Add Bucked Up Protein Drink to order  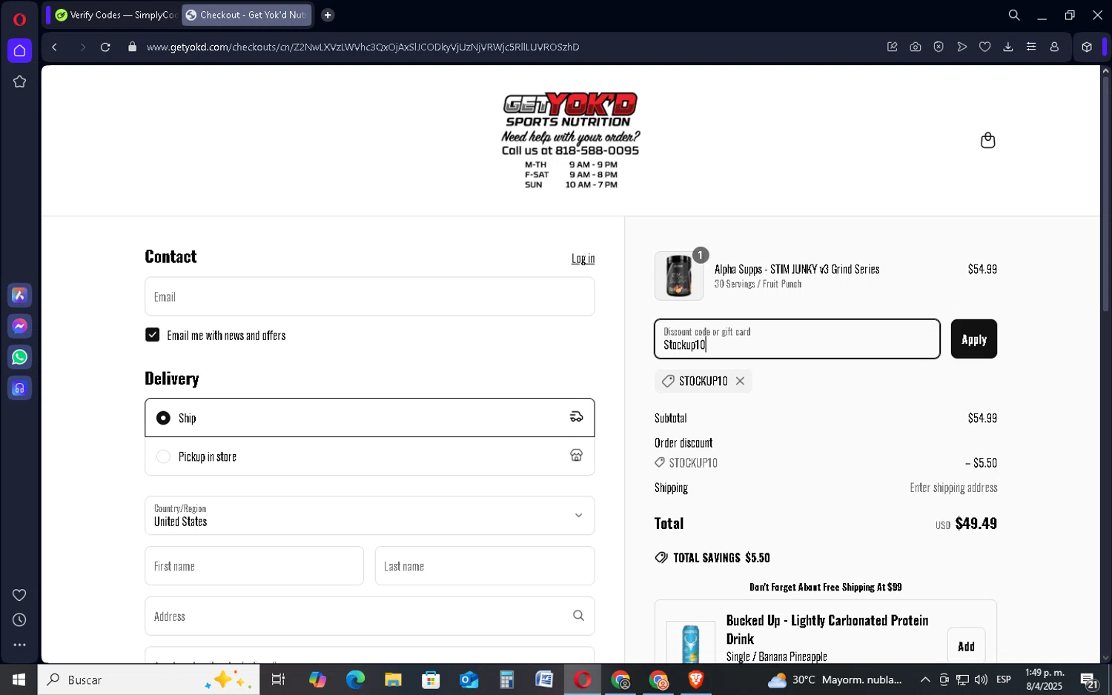(966, 646)
